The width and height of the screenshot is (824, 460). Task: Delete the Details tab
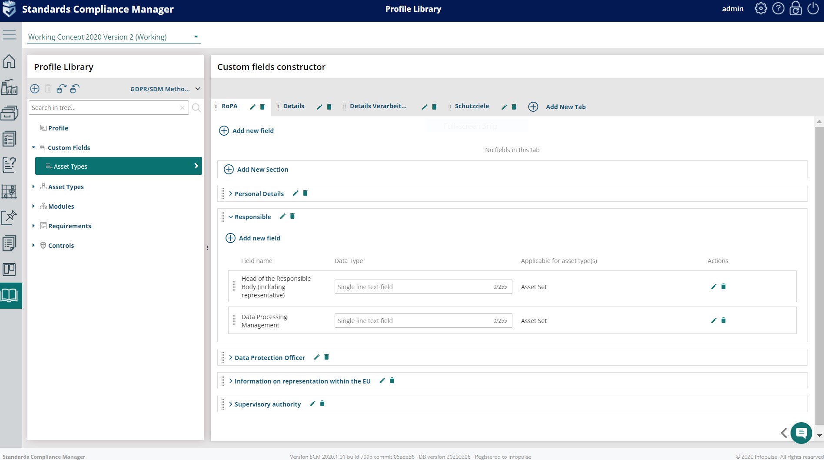tap(329, 107)
